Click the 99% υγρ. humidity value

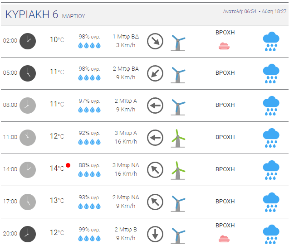pyautogui.click(x=89, y=230)
